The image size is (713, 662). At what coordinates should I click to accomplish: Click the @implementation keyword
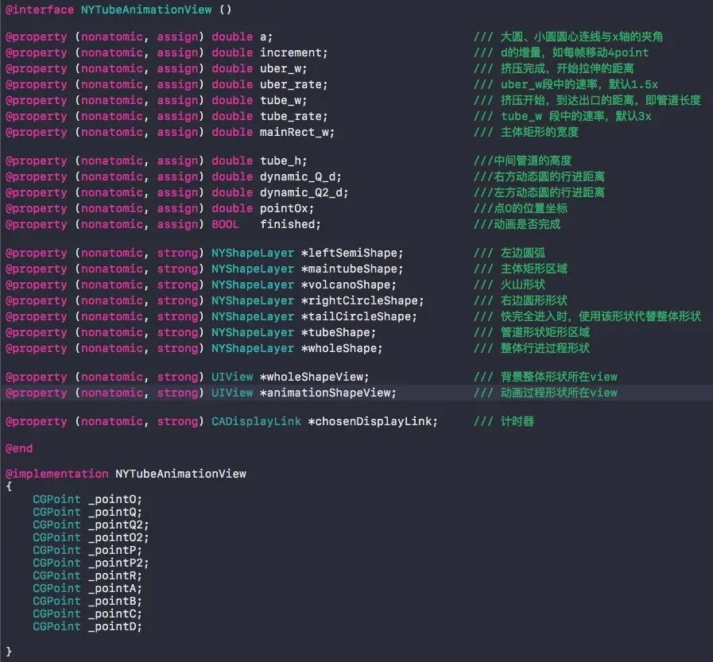[x=57, y=474]
